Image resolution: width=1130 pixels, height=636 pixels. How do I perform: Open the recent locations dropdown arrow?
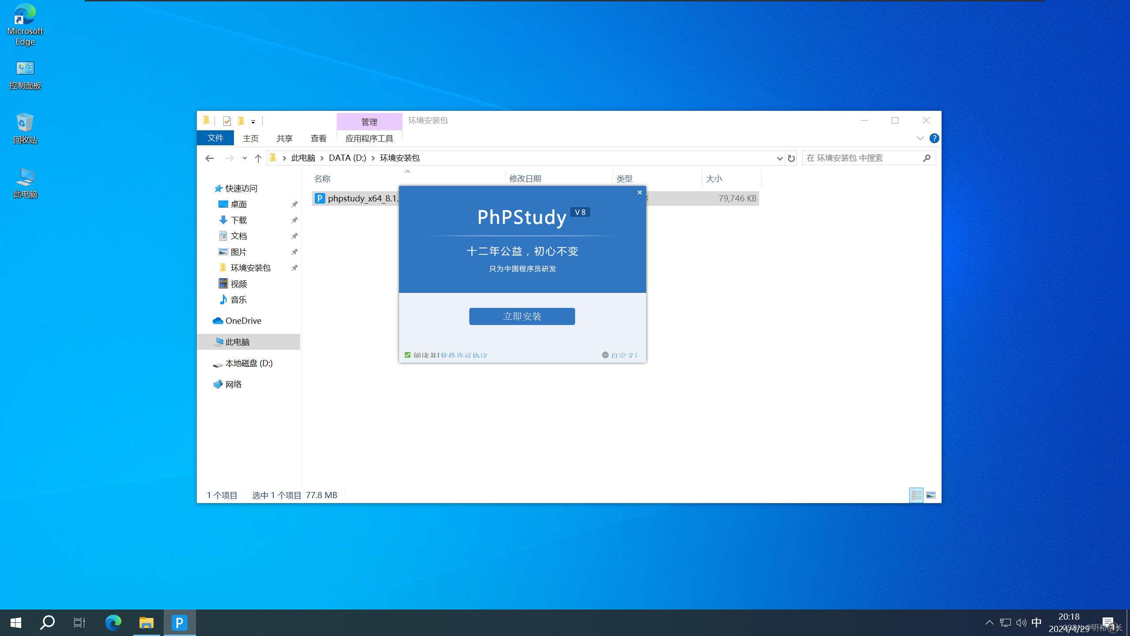tap(245, 158)
